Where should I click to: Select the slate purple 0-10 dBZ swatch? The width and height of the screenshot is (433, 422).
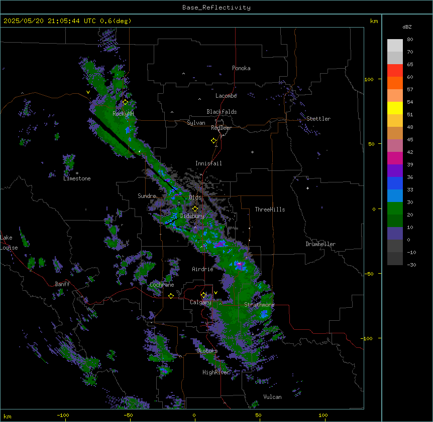click(x=395, y=234)
